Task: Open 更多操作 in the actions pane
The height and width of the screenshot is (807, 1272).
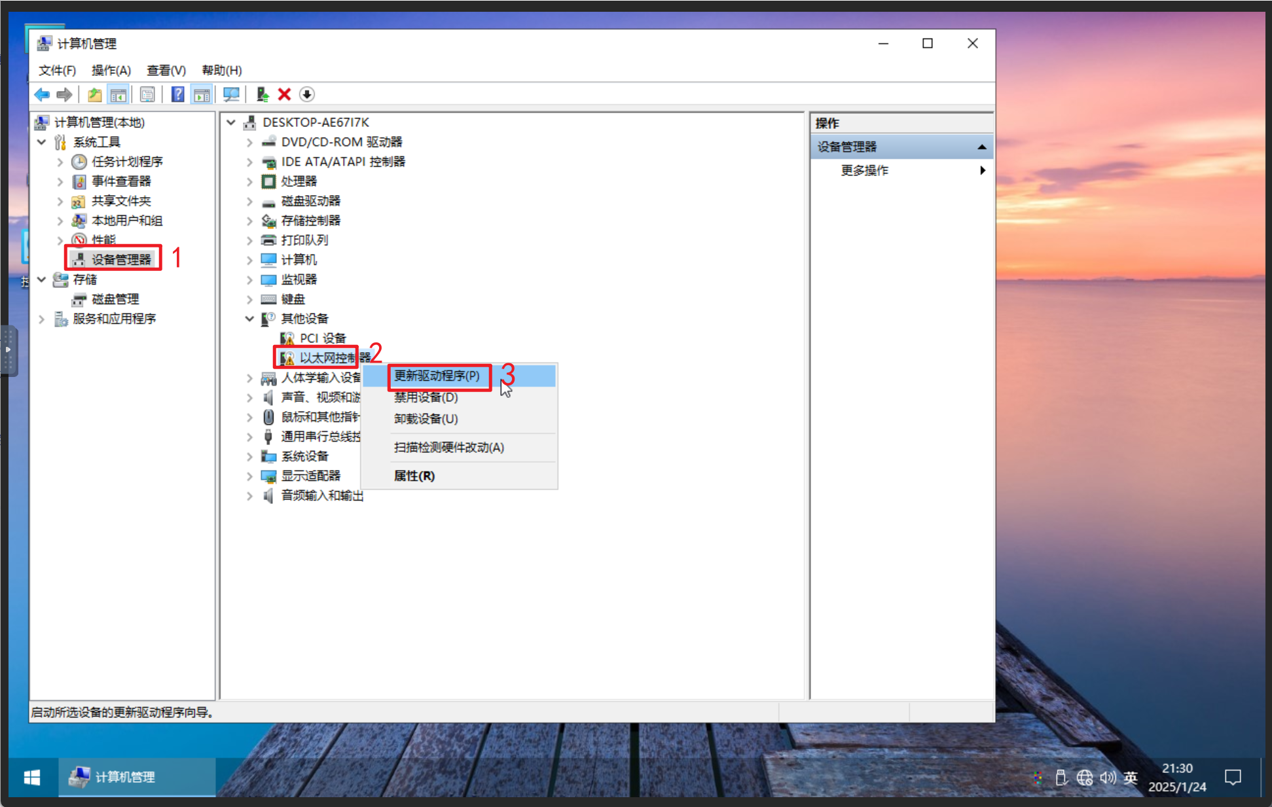Action: (x=864, y=170)
